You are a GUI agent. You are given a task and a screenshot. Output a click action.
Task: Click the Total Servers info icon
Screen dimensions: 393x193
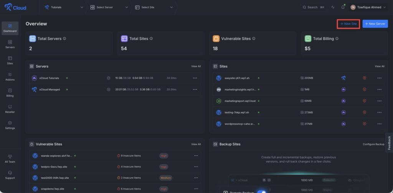(64, 39)
